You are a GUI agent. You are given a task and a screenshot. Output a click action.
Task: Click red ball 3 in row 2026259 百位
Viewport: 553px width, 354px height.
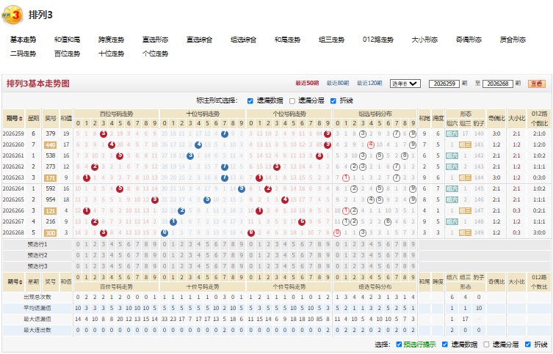(104, 133)
